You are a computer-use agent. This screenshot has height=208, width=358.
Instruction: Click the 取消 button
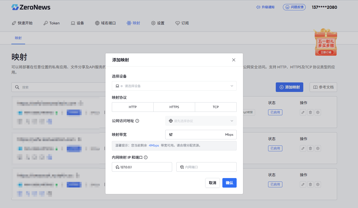[213, 183]
